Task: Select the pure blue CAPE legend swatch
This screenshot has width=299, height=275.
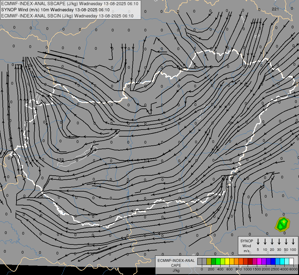Action: [x=273, y=261]
